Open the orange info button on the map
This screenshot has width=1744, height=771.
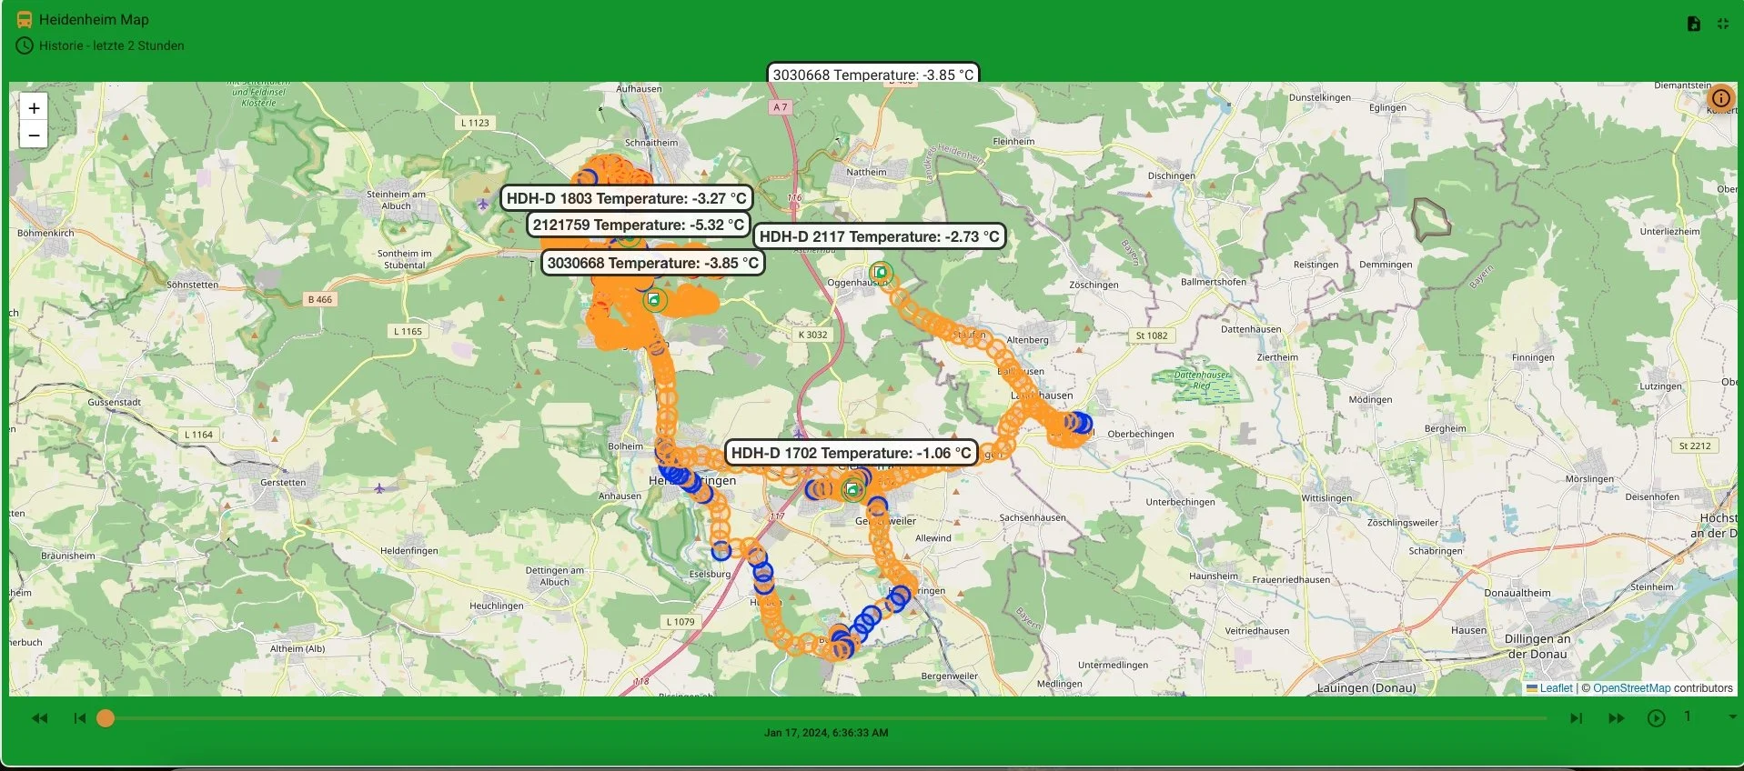click(1721, 98)
